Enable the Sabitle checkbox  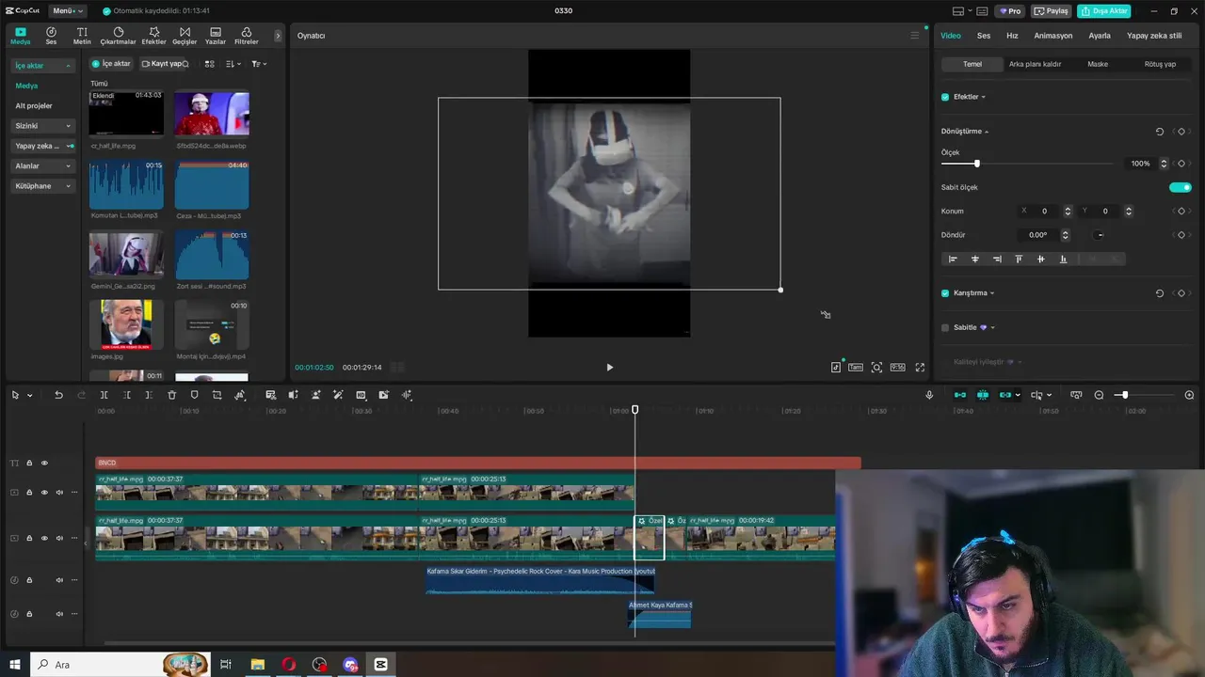click(945, 328)
